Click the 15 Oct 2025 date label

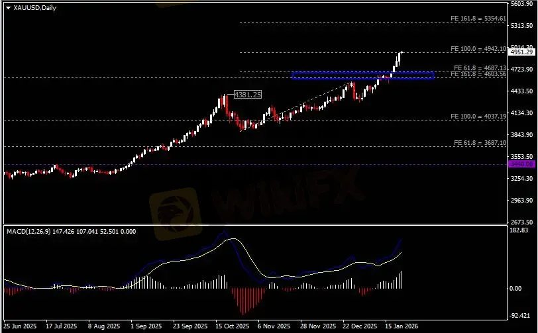click(x=233, y=326)
